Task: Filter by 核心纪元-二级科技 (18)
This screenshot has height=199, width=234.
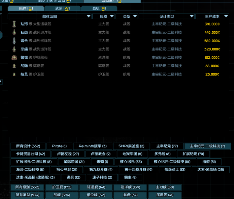Action: (172, 162)
